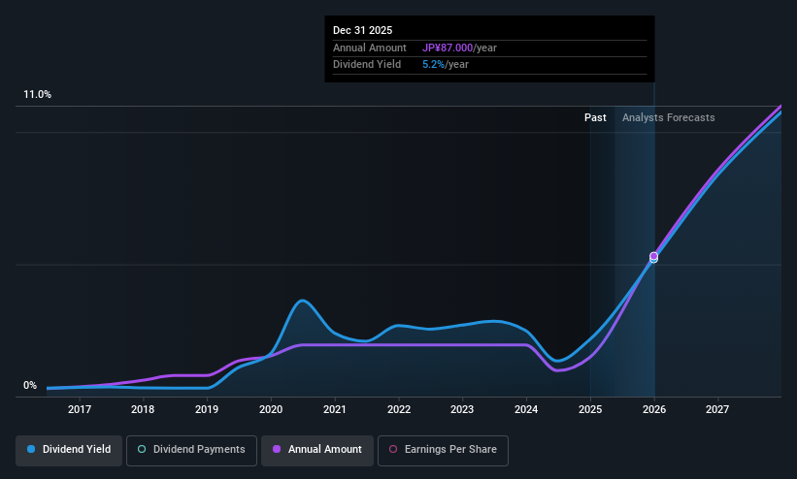Click the Dec 31 2025 tooltip date
Screen dimensions: 797x479
[x=362, y=30]
